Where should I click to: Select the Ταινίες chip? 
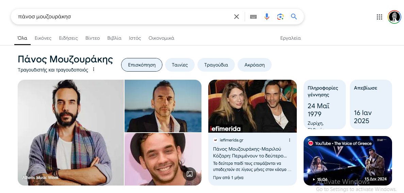tap(180, 65)
